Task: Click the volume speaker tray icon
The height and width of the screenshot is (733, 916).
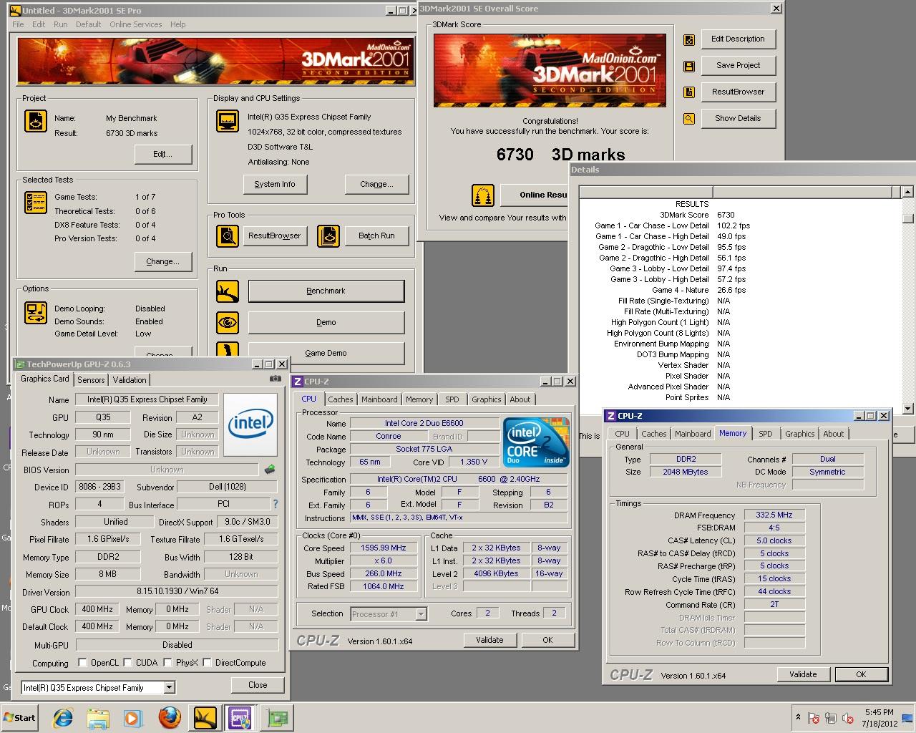Action: coord(849,718)
